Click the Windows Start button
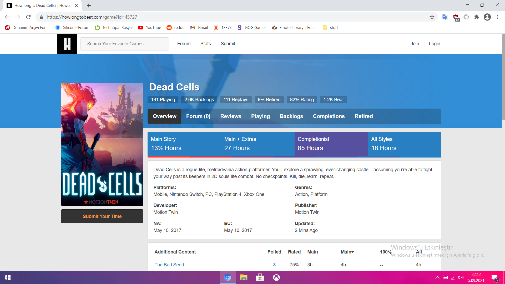Image resolution: width=505 pixels, height=284 pixels. [8, 277]
